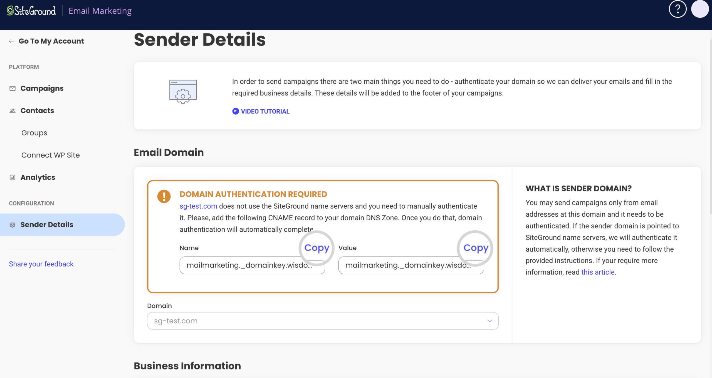Click the DOMAIN AUTHENTICATION REQUIRED heading

[x=253, y=194]
